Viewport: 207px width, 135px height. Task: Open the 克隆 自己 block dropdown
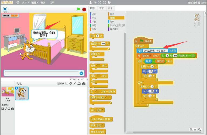[x=100, y=125]
